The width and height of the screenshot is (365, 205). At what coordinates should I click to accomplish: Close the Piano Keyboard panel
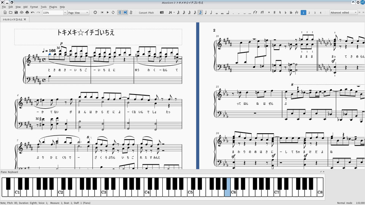pos(324,172)
